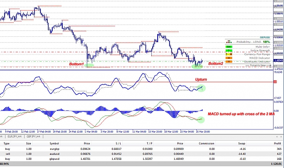Click profit value 427
This screenshot has width=284, height=168.
[279, 154]
